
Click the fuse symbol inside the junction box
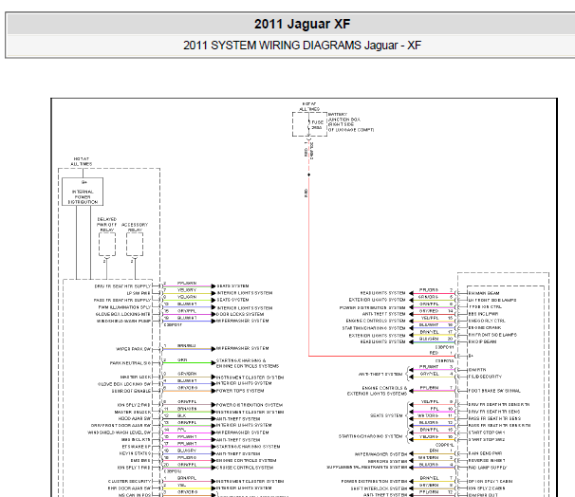tap(308, 124)
